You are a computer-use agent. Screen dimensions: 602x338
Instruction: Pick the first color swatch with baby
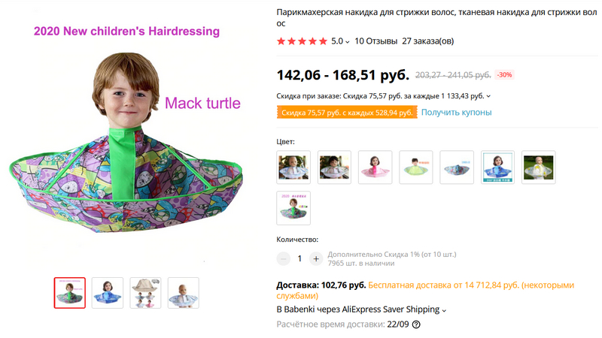(x=293, y=167)
